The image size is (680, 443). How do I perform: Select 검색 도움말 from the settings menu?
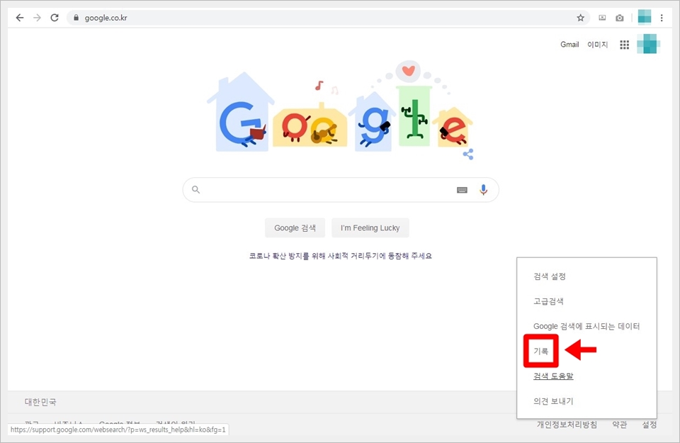tap(553, 376)
